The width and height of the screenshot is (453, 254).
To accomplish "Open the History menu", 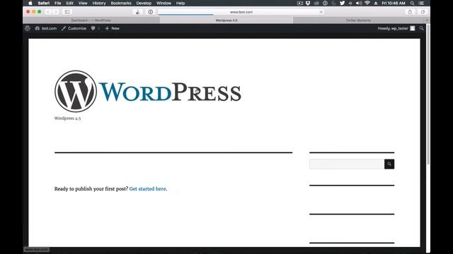I will [x=99, y=3].
